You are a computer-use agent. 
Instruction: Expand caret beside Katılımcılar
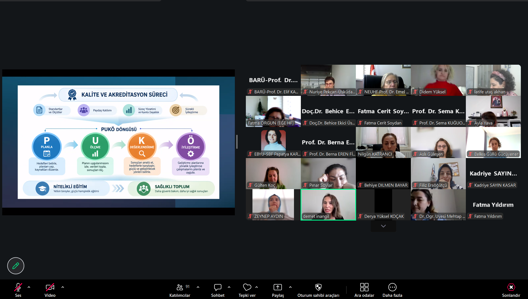[x=198, y=287]
